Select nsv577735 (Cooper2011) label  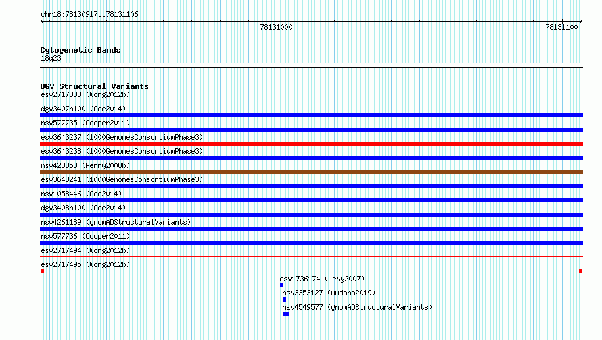(85, 123)
